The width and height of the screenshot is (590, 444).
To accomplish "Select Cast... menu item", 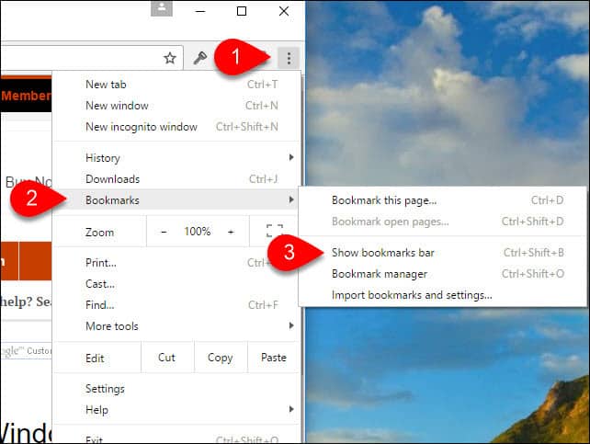I will tap(176, 284).
